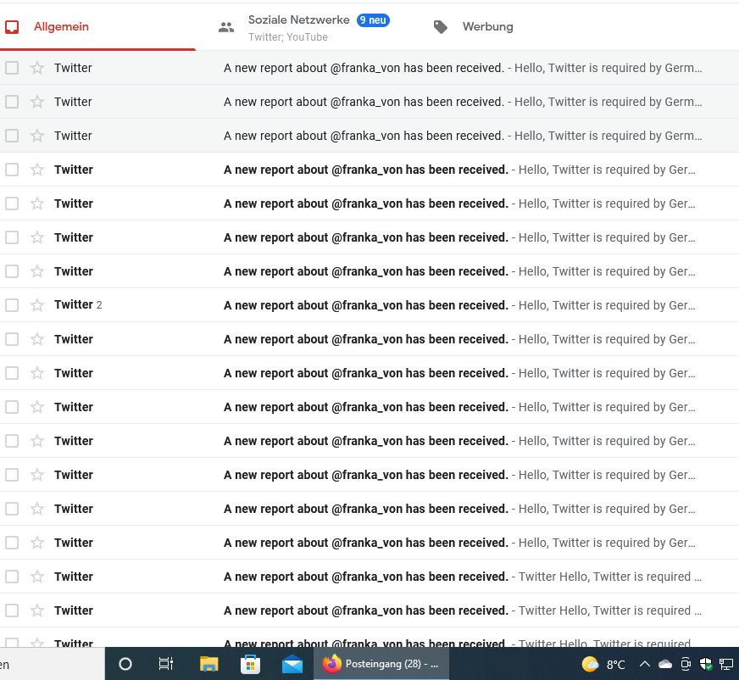The image size is (739, 680).
Task: Click the 'Twitter; YouTube' text under Soziale Netzwerke
Action: [288, 37]
